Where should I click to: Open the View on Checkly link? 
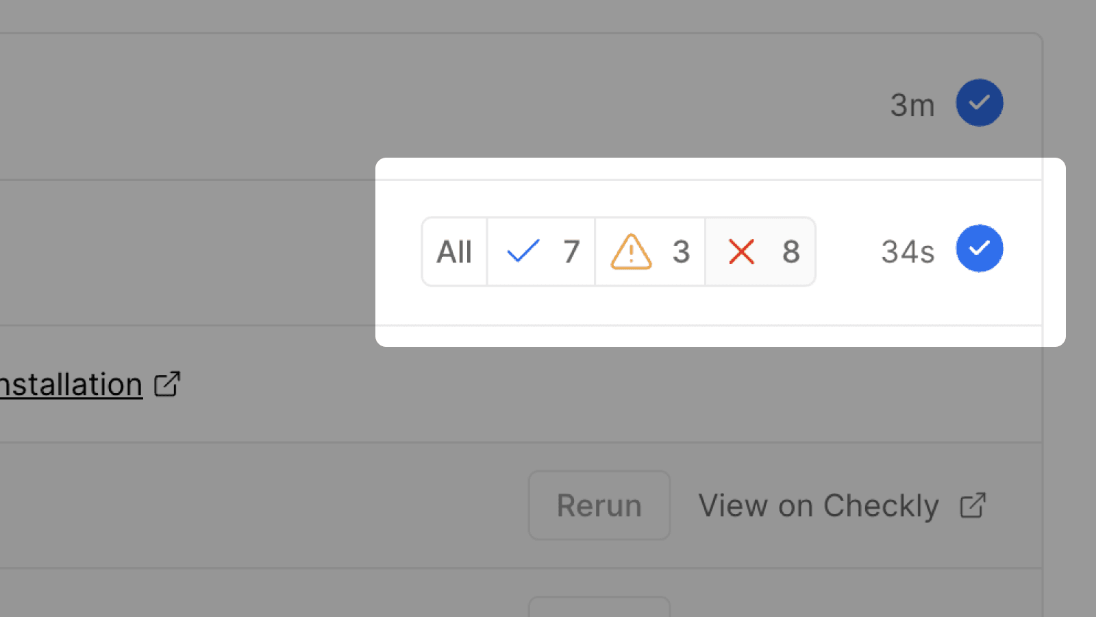click(x=818, y=506)
